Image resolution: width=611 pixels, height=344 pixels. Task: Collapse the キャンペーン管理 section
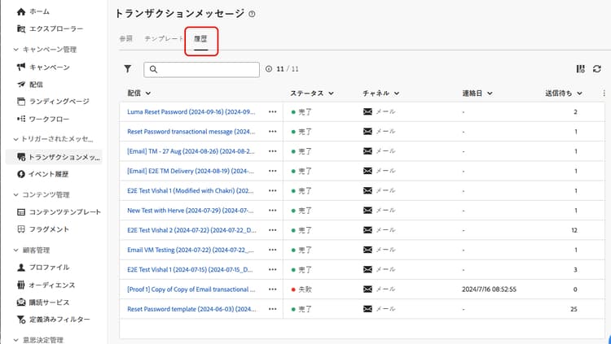coord(15,50)
